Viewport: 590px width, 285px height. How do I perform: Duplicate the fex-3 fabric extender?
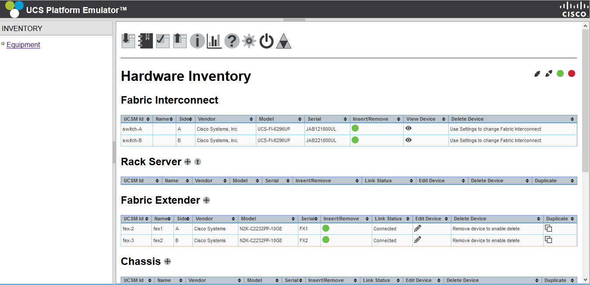pyautogui.click(x=548, y=240)
